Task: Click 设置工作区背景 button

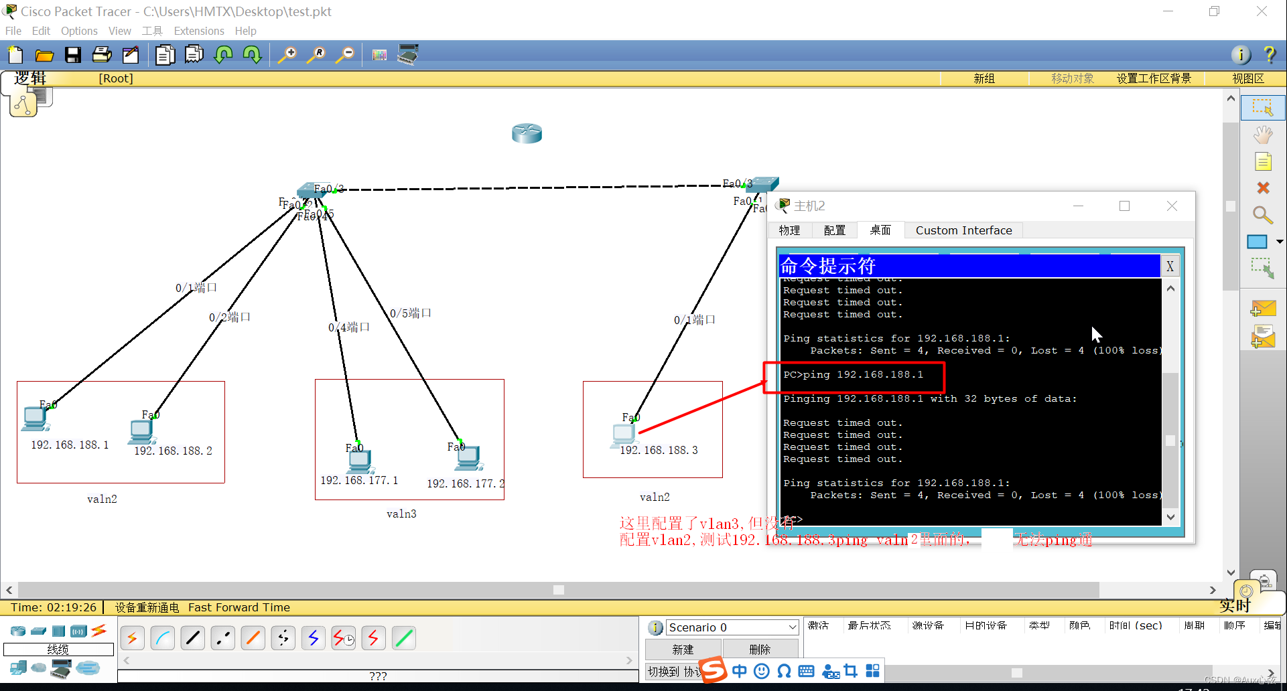Action: tap(1154, 78)
